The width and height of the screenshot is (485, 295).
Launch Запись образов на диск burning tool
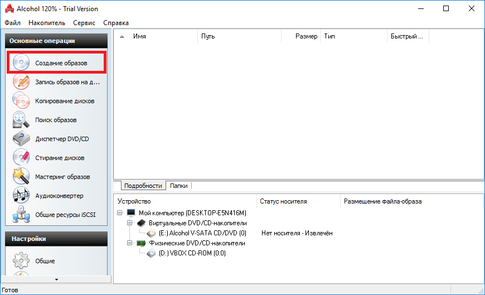click(x=67, y=82)
